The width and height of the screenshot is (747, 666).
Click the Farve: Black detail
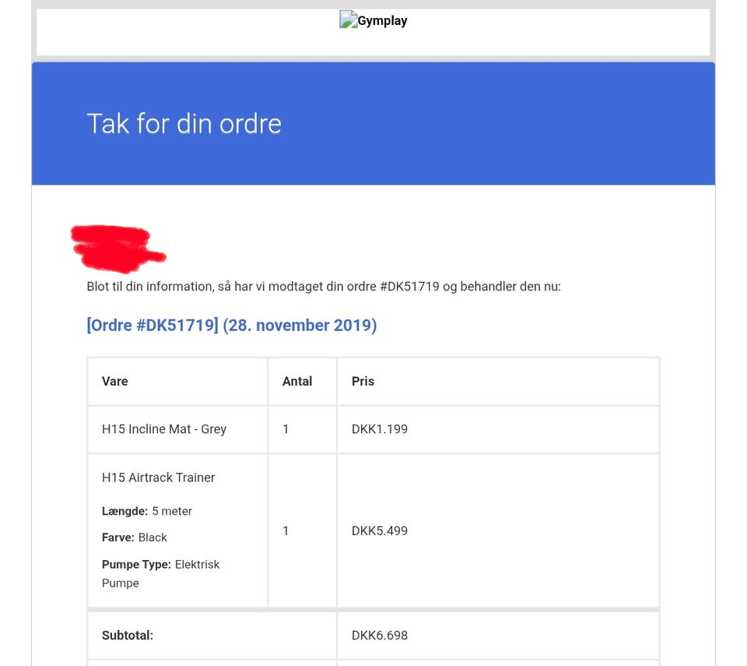135,537
